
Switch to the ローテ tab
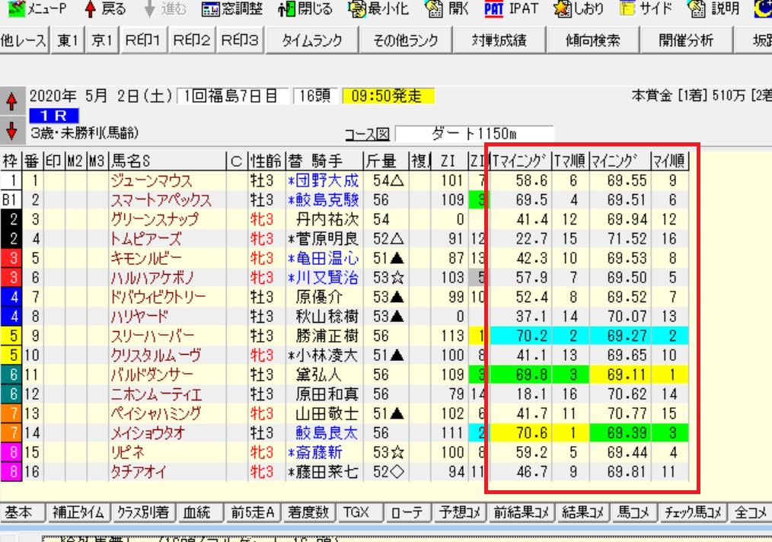[408, 512]
